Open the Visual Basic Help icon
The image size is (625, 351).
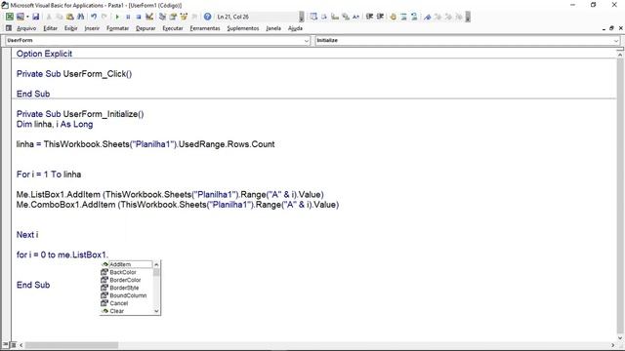[x=207, y=17]
